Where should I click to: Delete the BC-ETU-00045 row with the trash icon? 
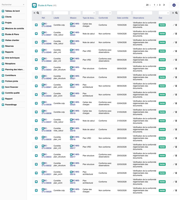[176, 51]
